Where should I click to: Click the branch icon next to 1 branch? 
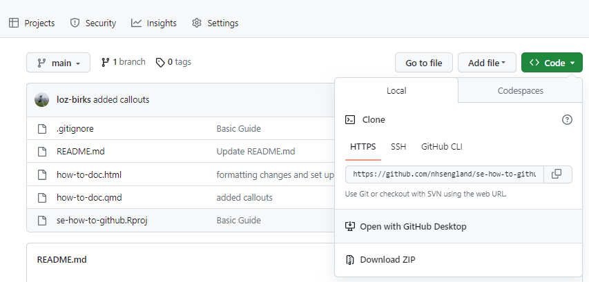click(x=106, y=62)
